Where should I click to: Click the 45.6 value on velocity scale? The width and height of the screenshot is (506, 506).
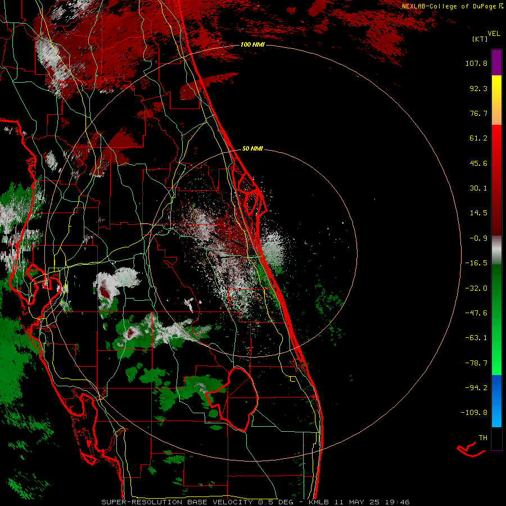(x=478, y=163)
